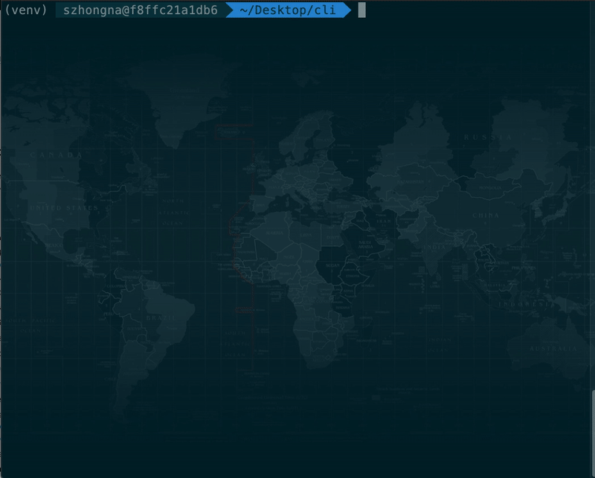Click the szhongna@f8ffc21a1db6 prompt segment
This screenshot has width=595, height=478.
click(141, 10)
